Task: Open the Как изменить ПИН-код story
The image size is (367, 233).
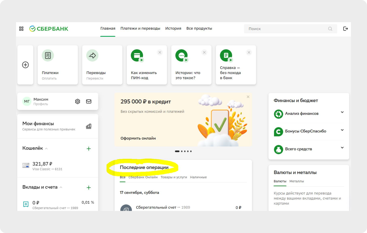Action: (147, 65)
